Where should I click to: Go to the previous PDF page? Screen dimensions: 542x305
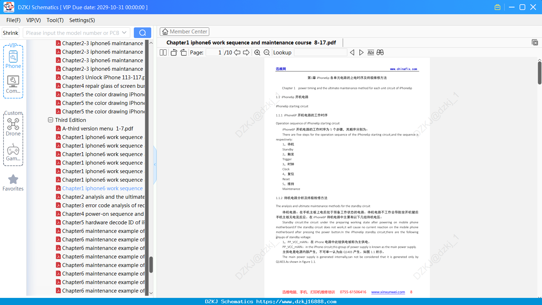tap(237, 53)
